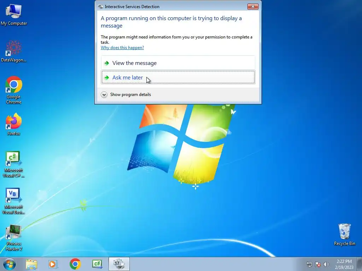Click the Show desktop strip
This screenshot has width=362, height=271.
click(360, 264)
